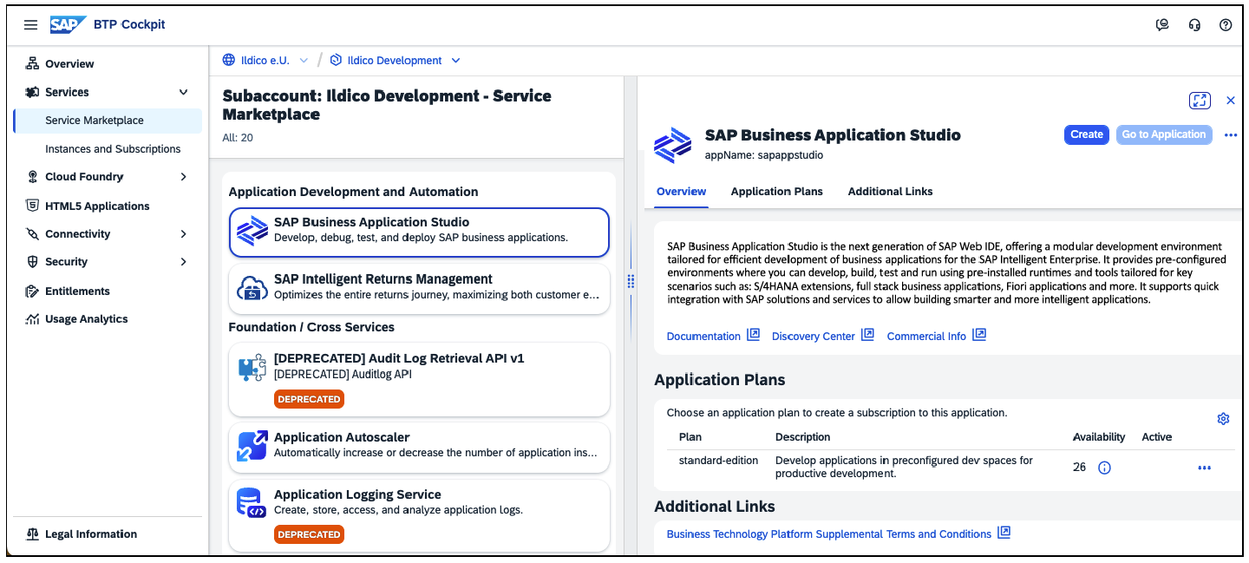Open the Ildico Development subaccount dropdown
Viewport: 1249px width, 563px height.
point(454,60)
